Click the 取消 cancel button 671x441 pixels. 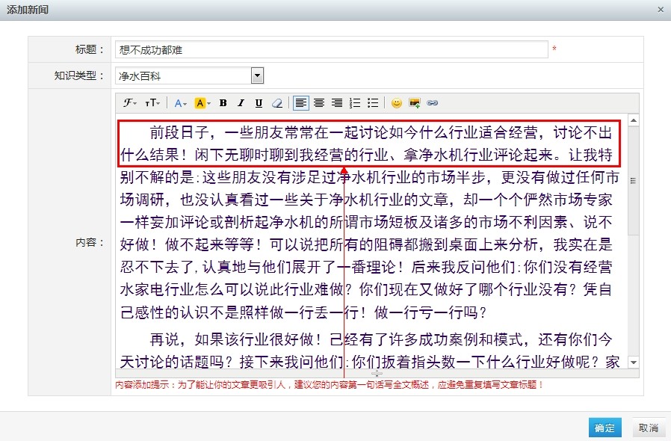(x=648, y=428)
